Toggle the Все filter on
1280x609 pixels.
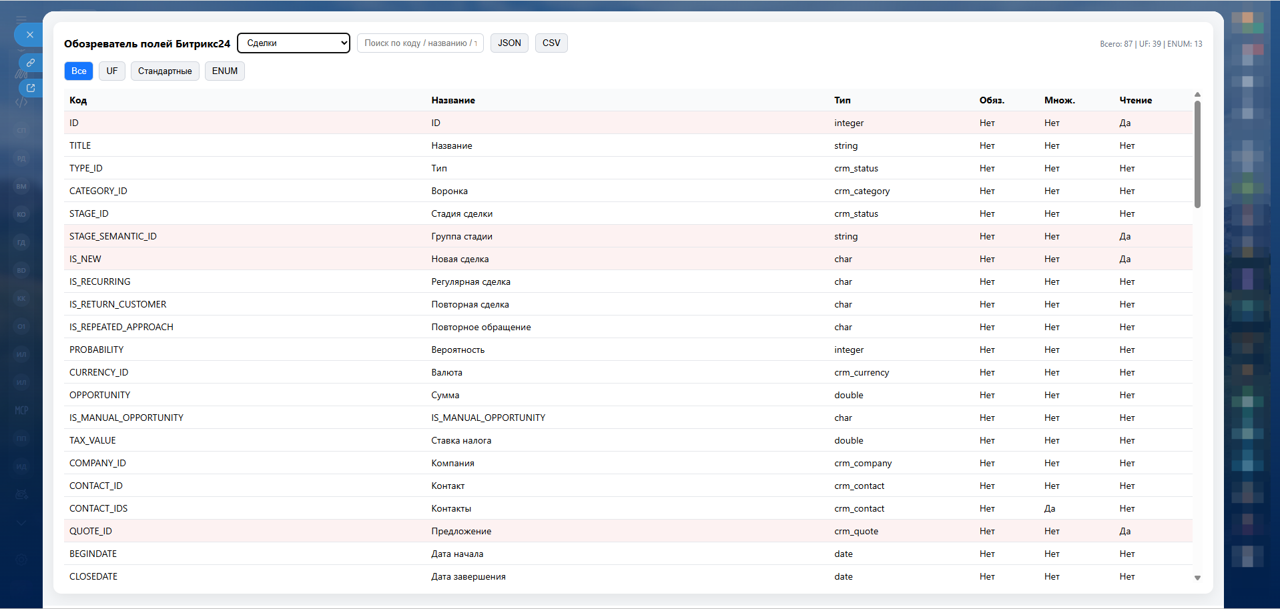pos(79,71)
